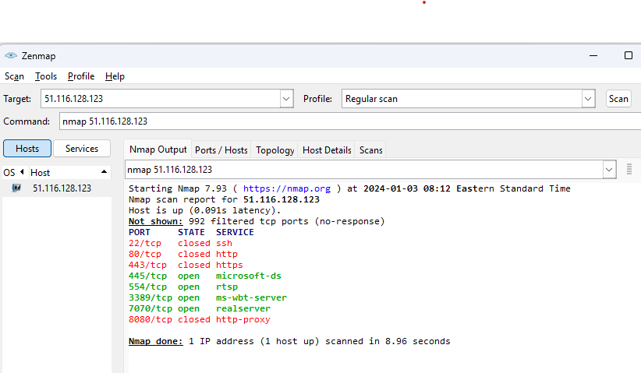
Task: Click the STATE column heading in output
Action: [191, 232]
